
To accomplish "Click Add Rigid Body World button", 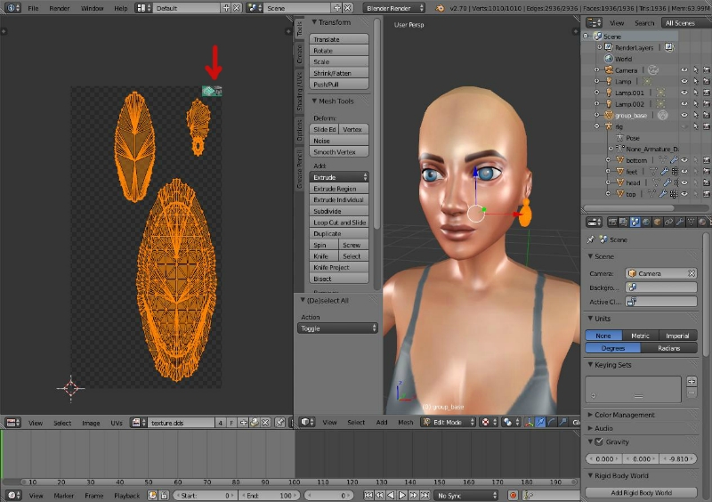I will (x=641, y=492).
